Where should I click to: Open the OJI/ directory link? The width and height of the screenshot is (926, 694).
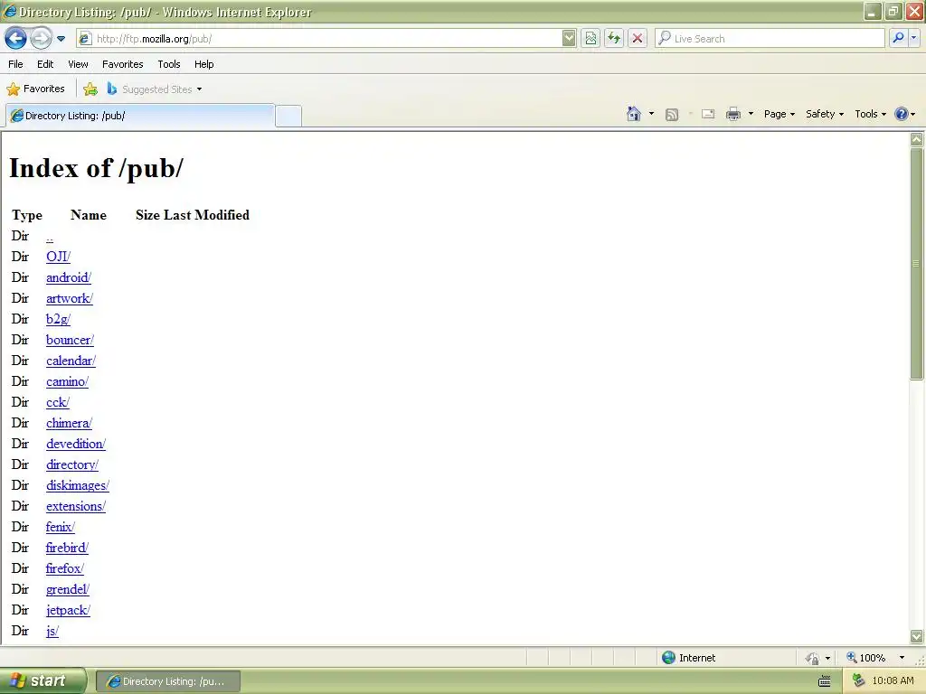tap(58, 257)
